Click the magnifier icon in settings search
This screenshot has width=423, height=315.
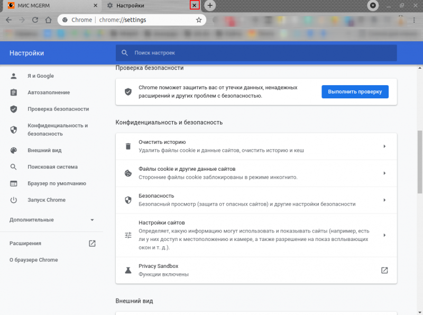point(125,53)
